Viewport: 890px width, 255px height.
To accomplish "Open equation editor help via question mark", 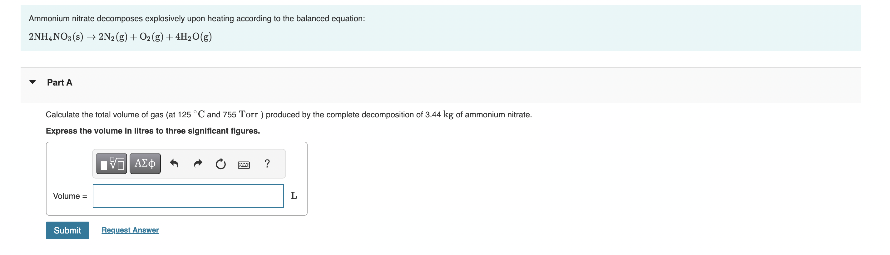I will (x=267, y=164).
